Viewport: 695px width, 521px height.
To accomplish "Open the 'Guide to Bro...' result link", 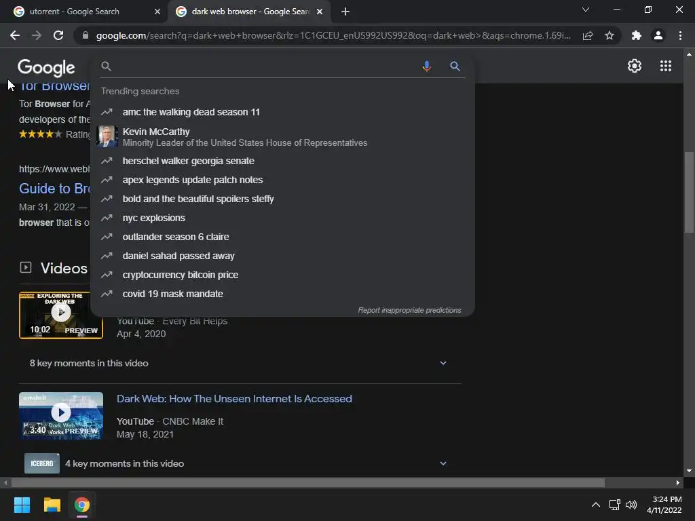I will 54,189.
